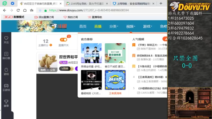Close the 上网导航 tab
Image resolution: width=212 pixels, height=119 pixels.
point(153,4)
